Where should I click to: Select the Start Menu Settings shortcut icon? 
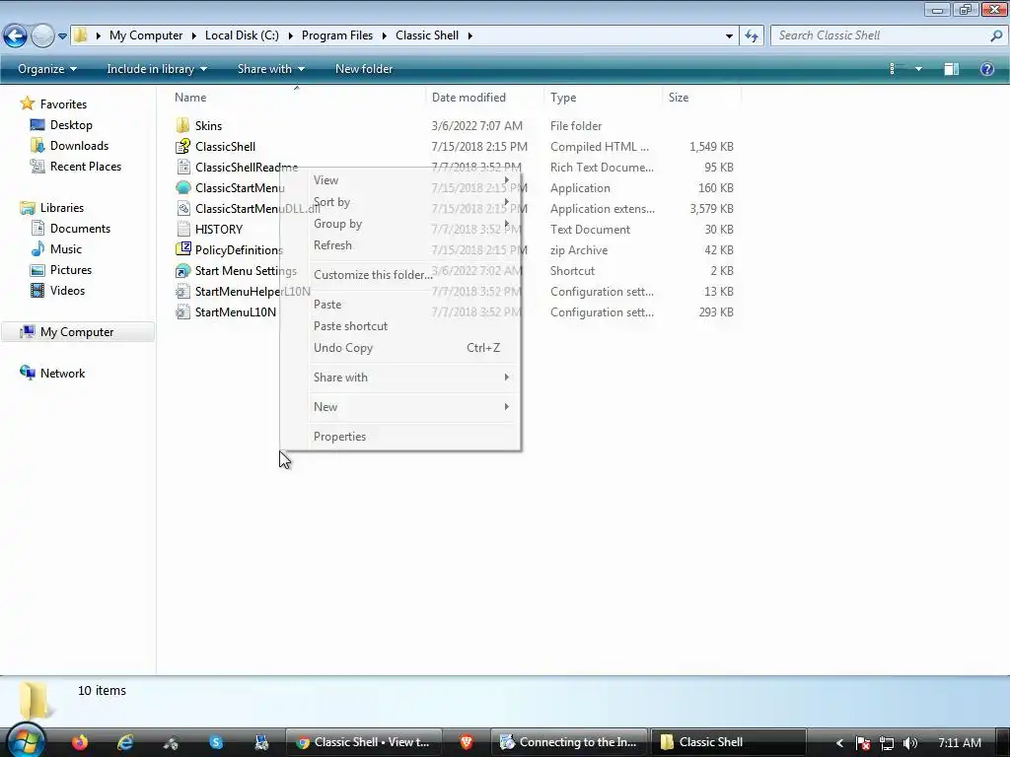pyautogui.click(x=182, y=270)
